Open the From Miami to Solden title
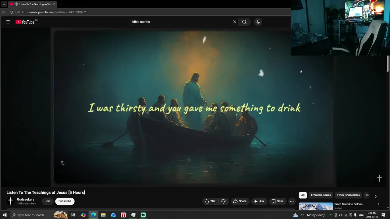 (348, 204)
